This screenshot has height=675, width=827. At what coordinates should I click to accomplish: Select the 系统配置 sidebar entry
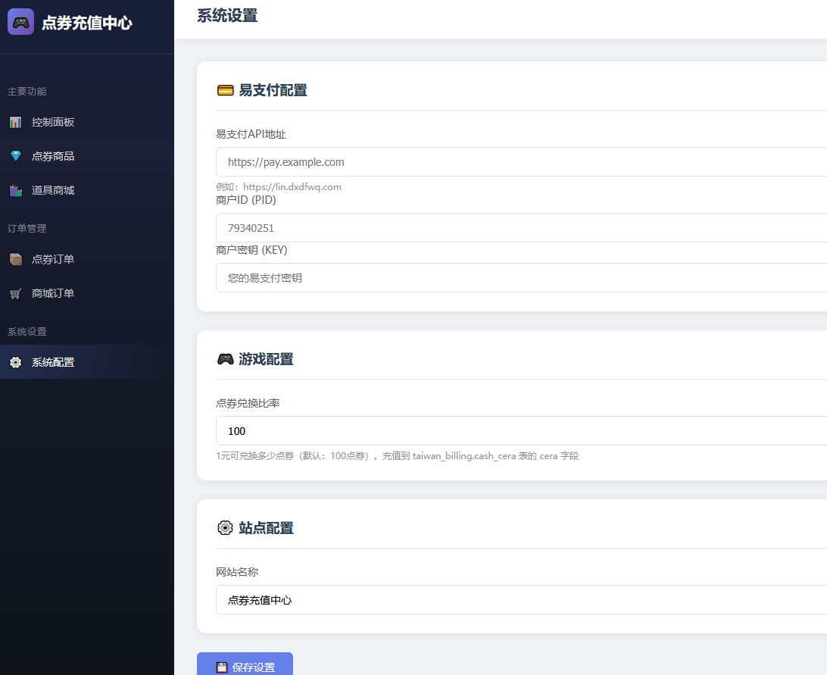[x=53, y=362]
